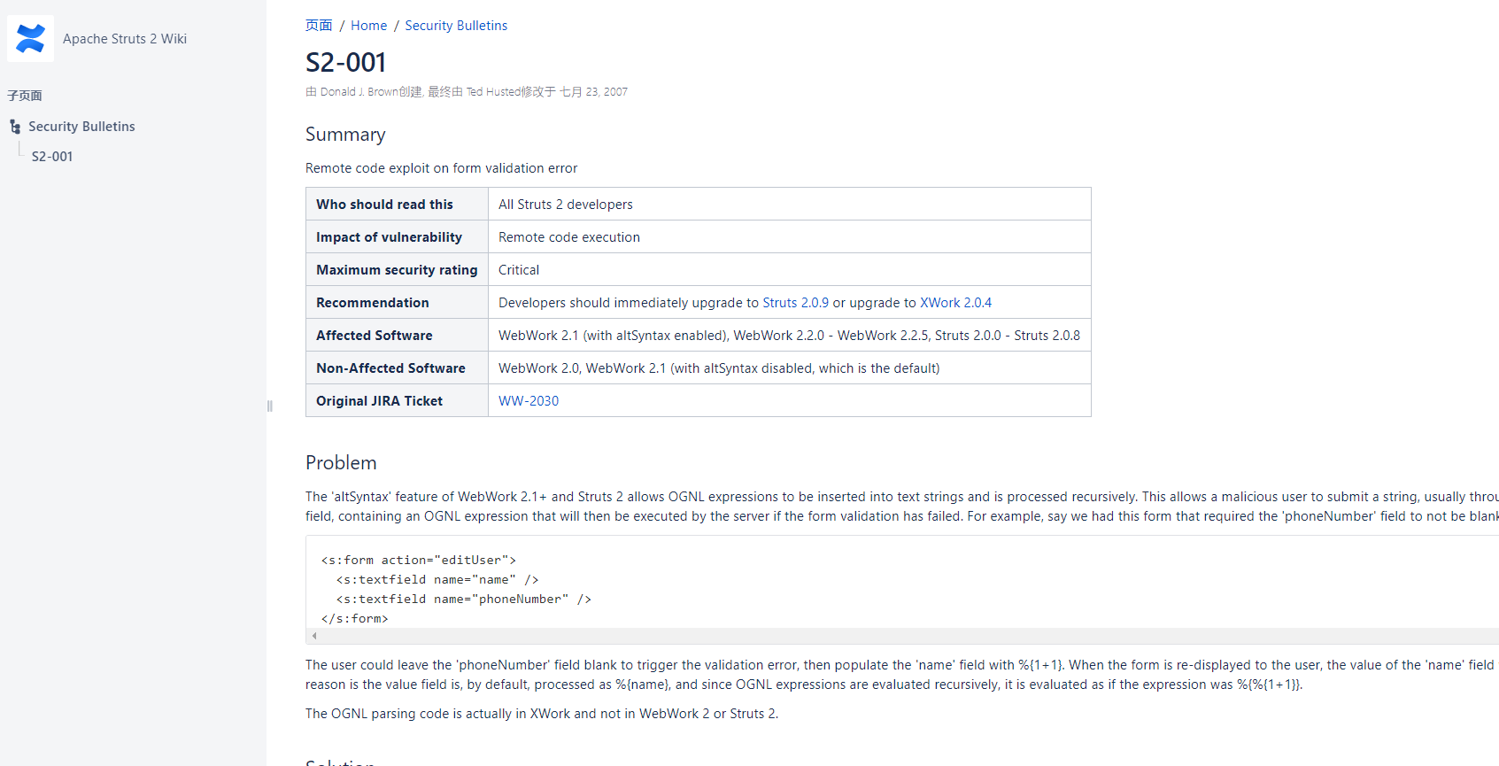The image size is (1499, 766).
Task: Click the textfield name="name" code line
Action: pyautogui.click(x=437, y=580)
